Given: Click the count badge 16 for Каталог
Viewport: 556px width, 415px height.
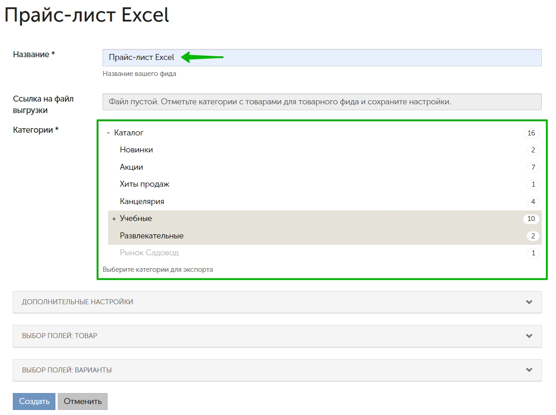Looking at the screenshot, I should [x=531, y=133].
